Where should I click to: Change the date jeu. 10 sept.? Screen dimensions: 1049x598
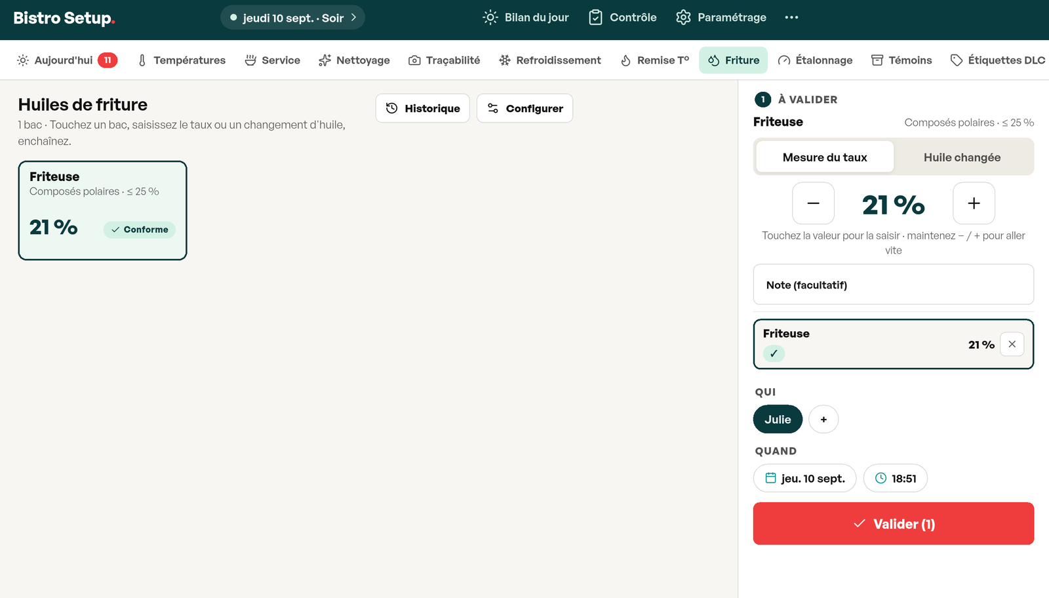click(804, 479)
